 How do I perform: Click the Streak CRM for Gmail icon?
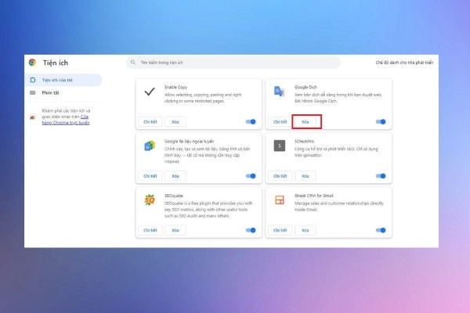point(279,200)
